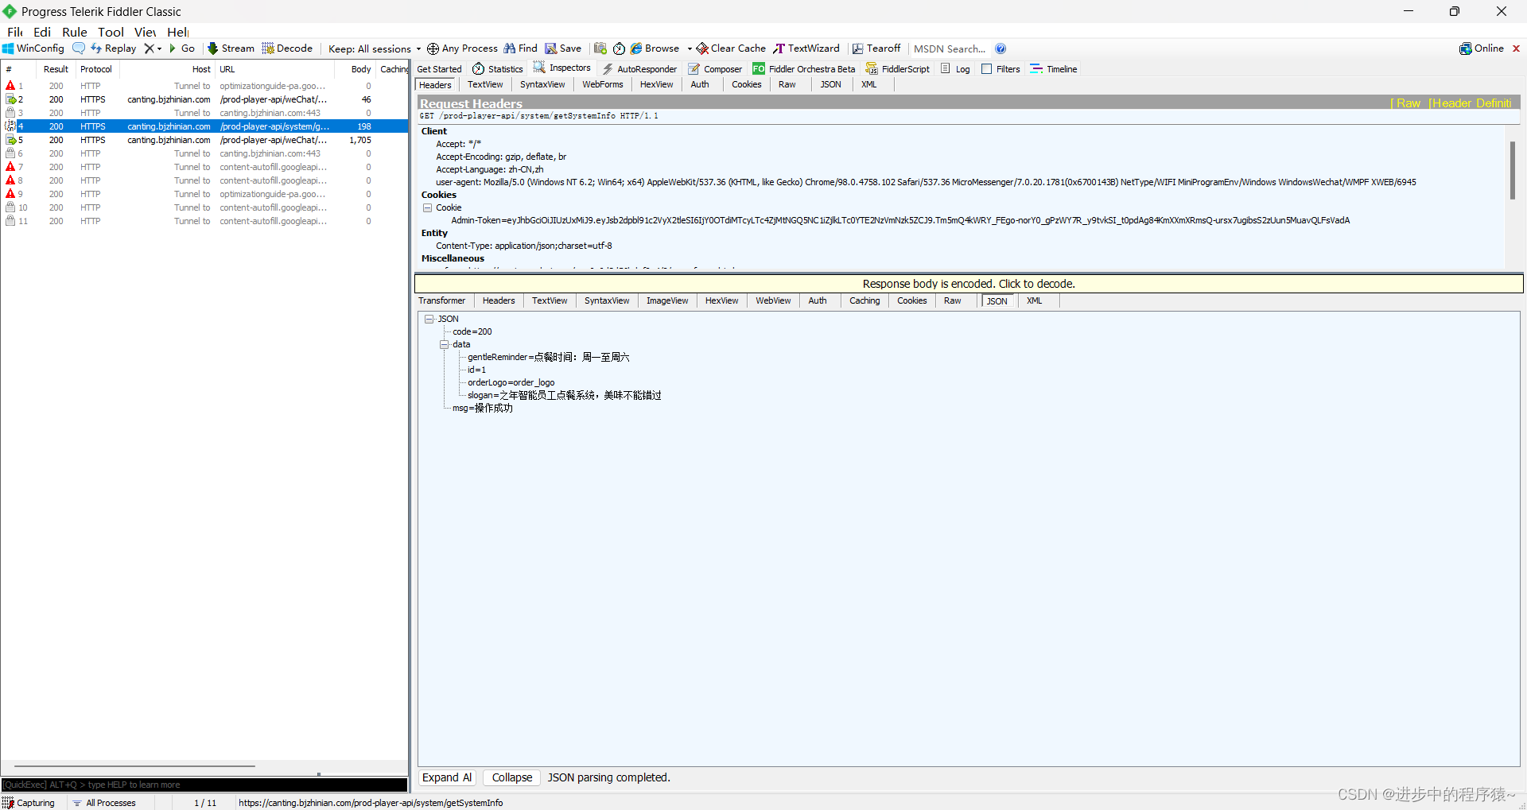The width and height of the screenshot is (1527, 810).
Task: Click the QuickExec command box
Action: click(204, 785)
